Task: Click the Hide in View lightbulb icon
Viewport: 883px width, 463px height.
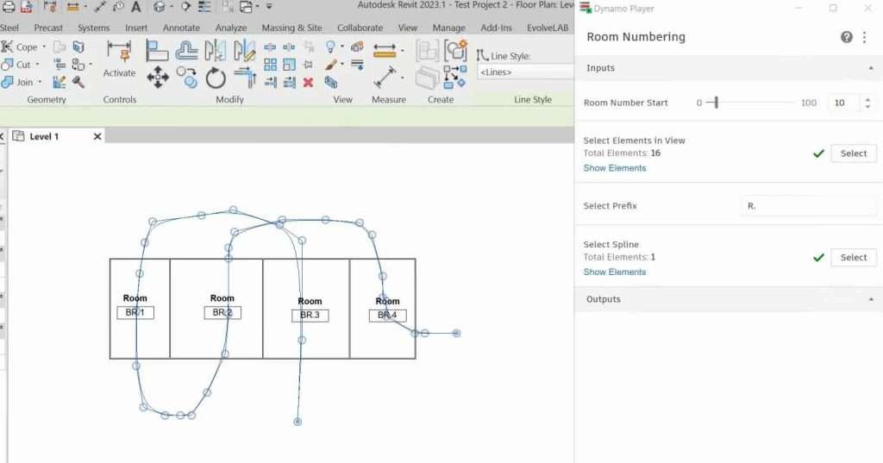Action: [330, 47]
